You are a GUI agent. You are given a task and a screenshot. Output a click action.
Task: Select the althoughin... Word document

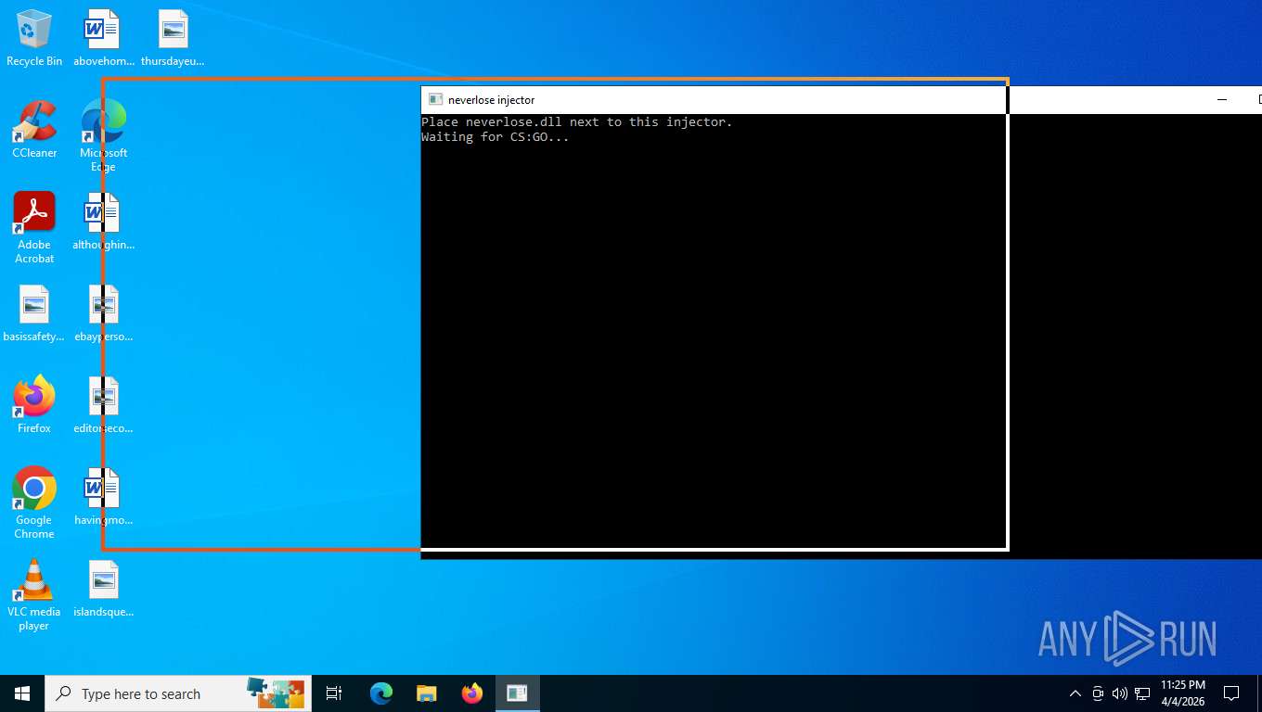[x=103, y=222]
